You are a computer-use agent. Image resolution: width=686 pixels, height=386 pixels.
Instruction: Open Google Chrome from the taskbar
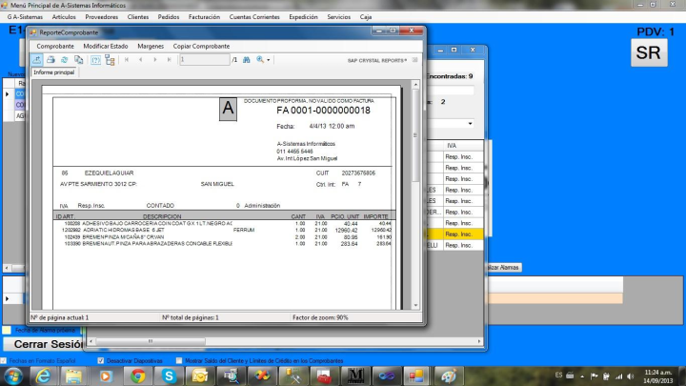point(137,376)
